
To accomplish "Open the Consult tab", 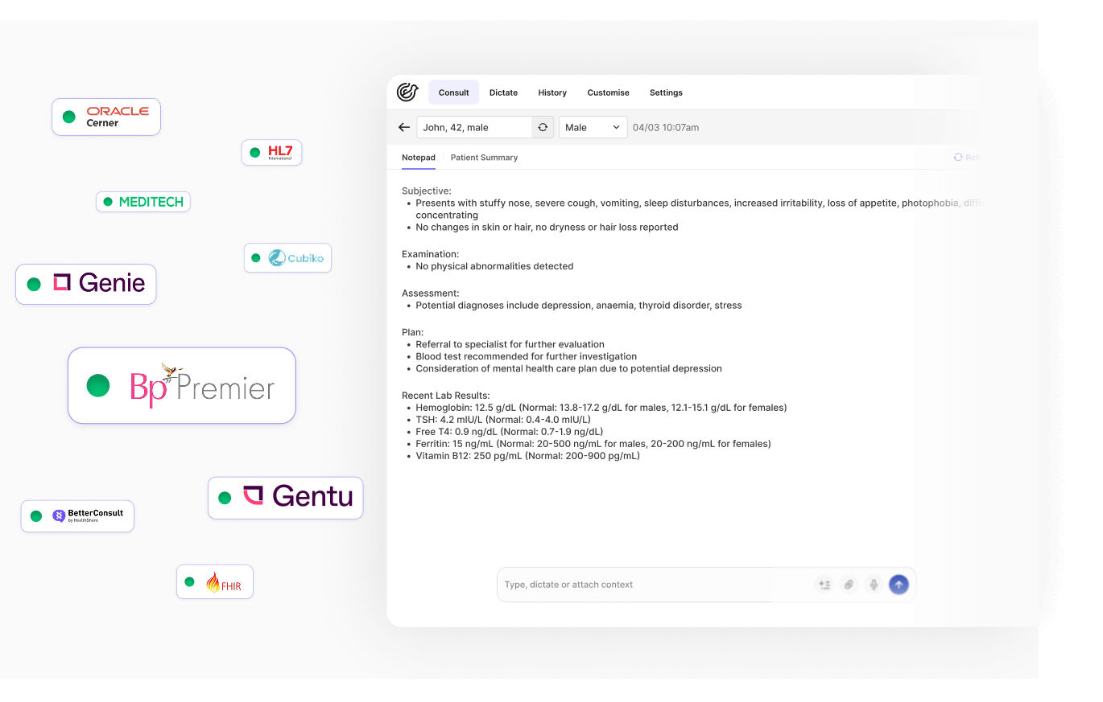I will [x=454, y=92].
